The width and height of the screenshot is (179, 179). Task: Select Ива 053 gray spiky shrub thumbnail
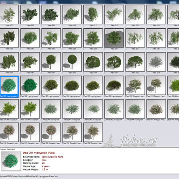(156, 62)
